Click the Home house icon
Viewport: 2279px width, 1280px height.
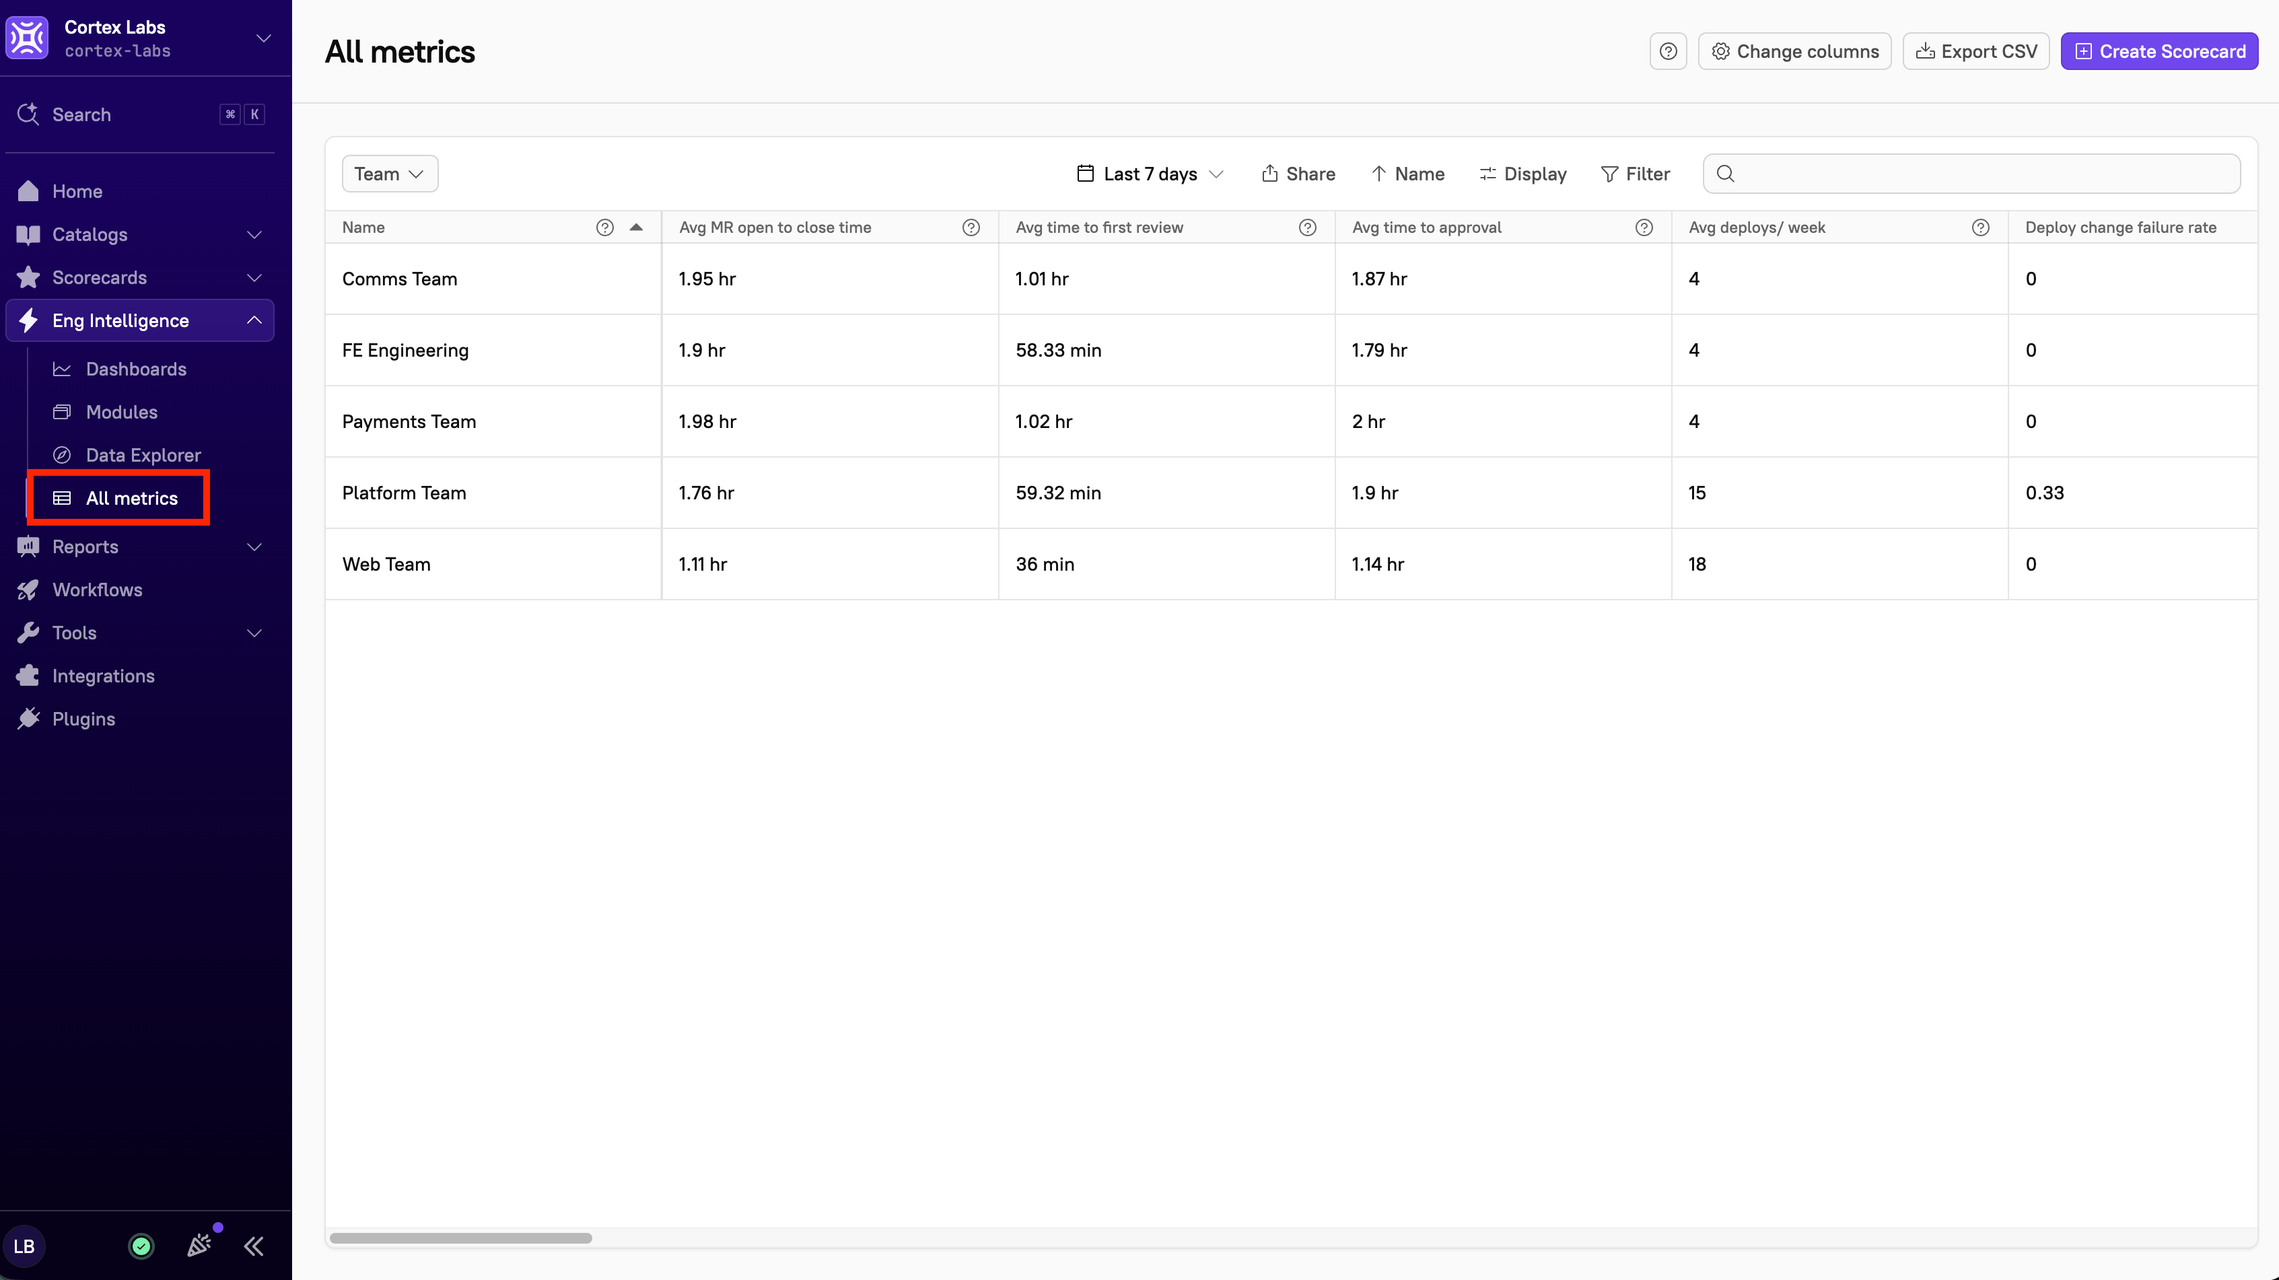[28, 191]
